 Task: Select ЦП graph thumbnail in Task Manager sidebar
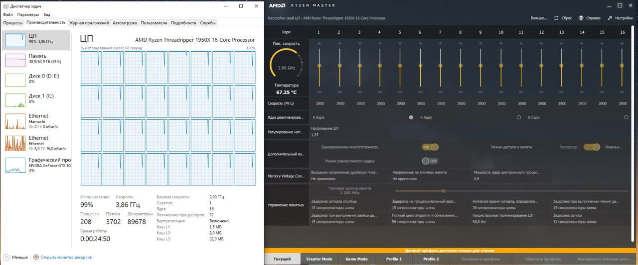tap(15, 40)
